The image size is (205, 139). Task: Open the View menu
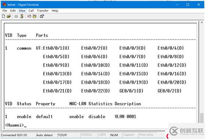click(x=22, y=11)
